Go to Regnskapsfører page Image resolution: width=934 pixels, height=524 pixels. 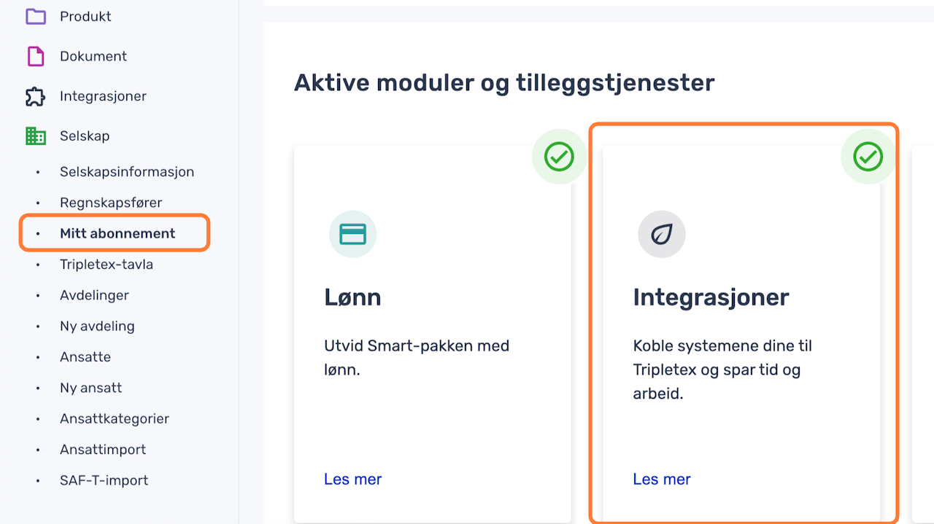pyautogui.click(x=111, y=203)
